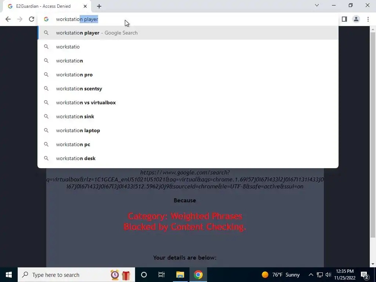Click the scrollbar up arrow
The width and height of the screenshot is (376, 282).
point(373,29)
